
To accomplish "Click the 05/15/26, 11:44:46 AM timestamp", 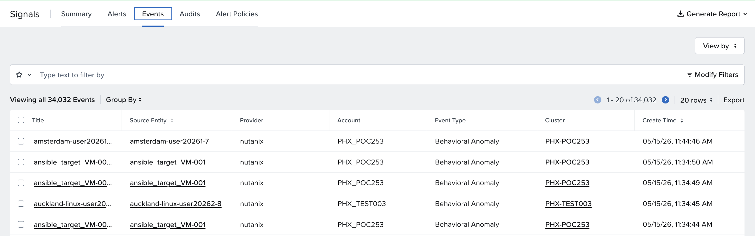I will tap(678, 141).
